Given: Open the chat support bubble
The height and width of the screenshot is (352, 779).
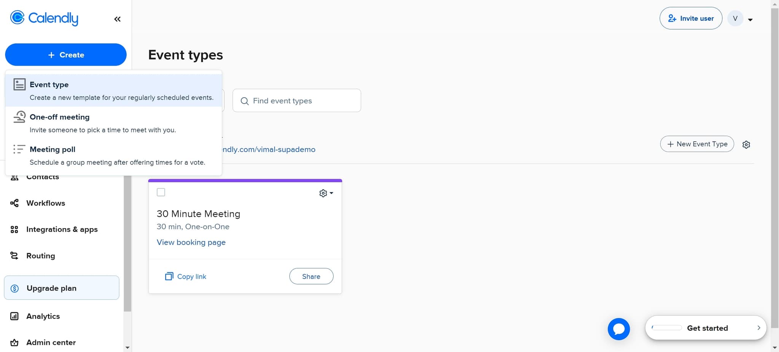Looking at the screenshot, I should pos(618,329).
